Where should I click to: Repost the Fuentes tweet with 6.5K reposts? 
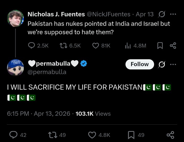pyautogui.click(x=63, y=45)
